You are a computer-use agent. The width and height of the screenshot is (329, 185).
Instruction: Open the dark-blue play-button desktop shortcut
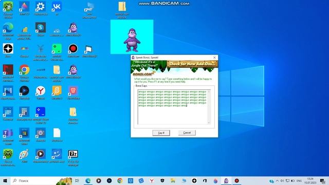pyautogui.click(x=24, y=92)
